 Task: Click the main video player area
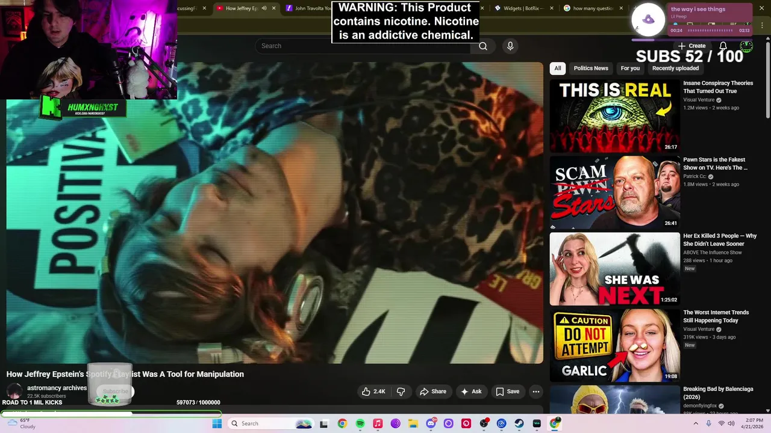click(x=275, y=213)
